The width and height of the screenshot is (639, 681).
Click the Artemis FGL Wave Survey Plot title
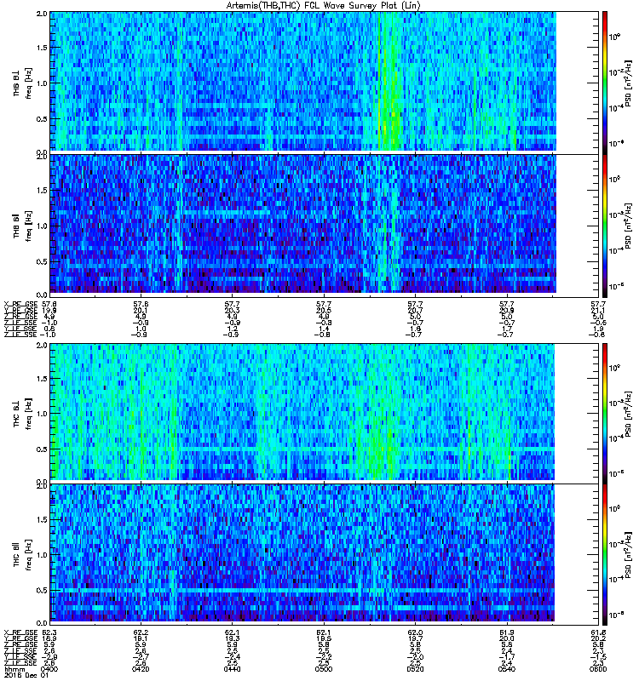coord(324,6)
